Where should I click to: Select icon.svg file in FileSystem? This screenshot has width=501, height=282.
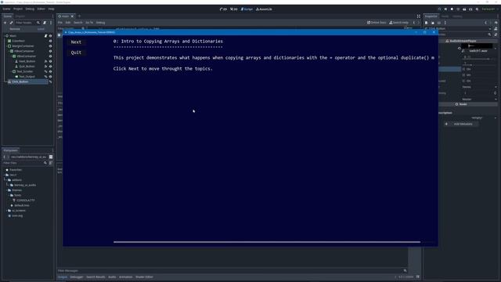point(17,216)
